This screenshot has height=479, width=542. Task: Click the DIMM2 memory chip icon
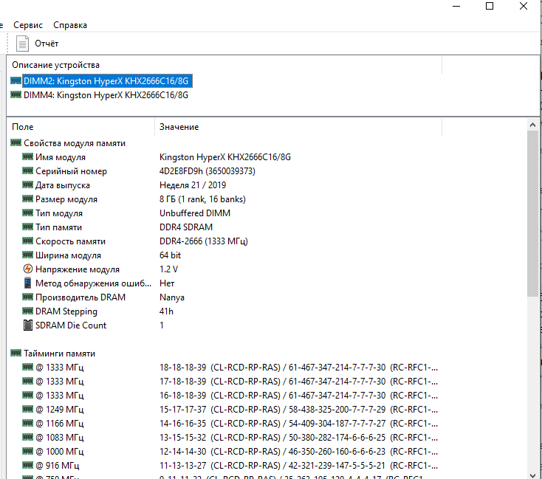pos(16,81)
